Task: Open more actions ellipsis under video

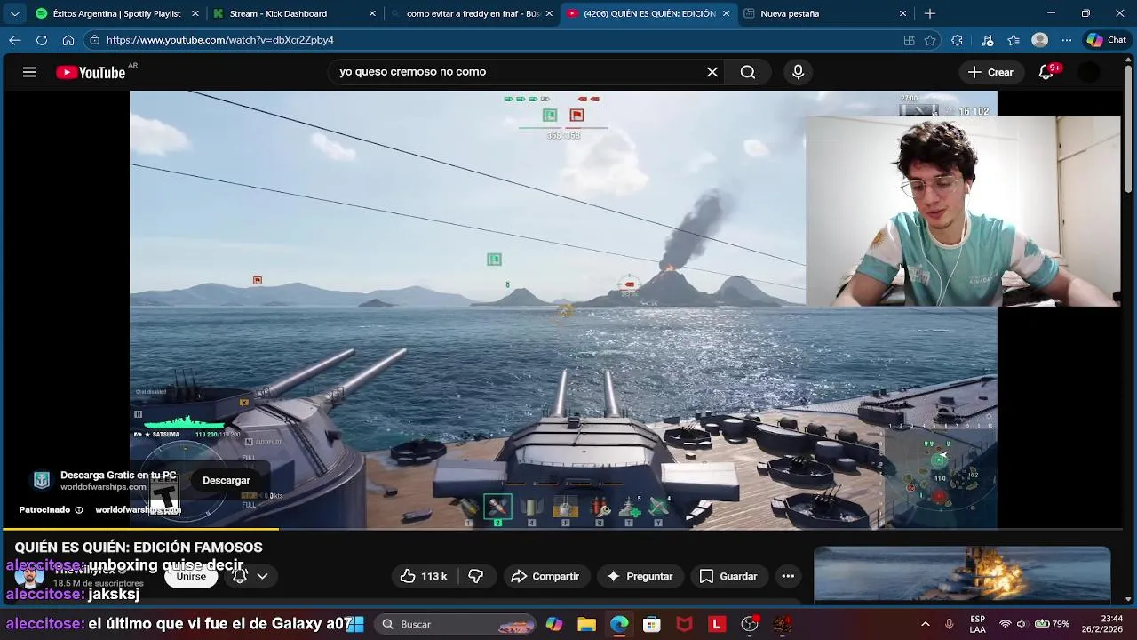Action: coord(788,576)
